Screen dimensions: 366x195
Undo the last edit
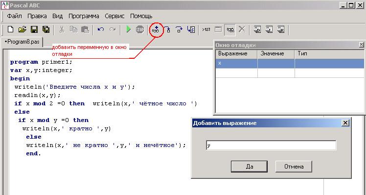[101, 29]
